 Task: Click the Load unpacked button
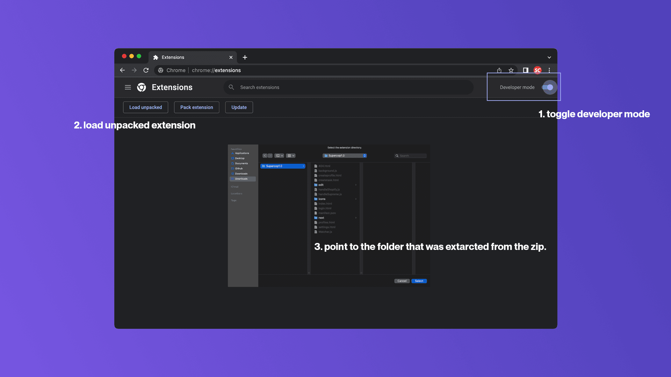tap(145, 107)
